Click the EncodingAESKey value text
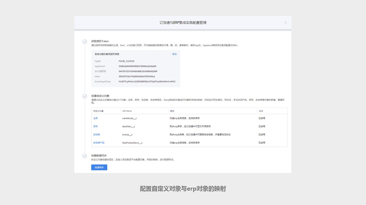 click(147, 82)
